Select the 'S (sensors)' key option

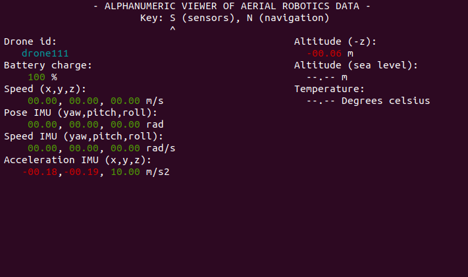(202, 18)
